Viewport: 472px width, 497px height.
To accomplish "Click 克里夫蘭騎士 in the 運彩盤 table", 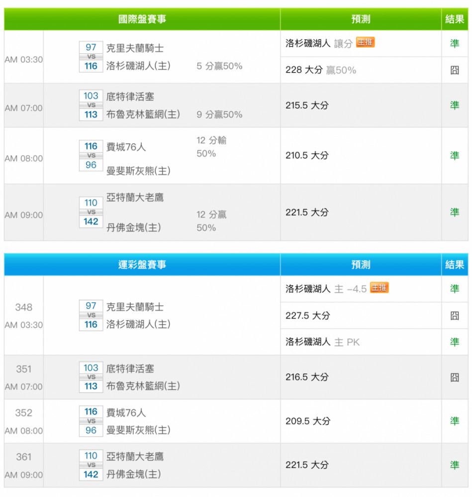I will click(x=135, y=307).
